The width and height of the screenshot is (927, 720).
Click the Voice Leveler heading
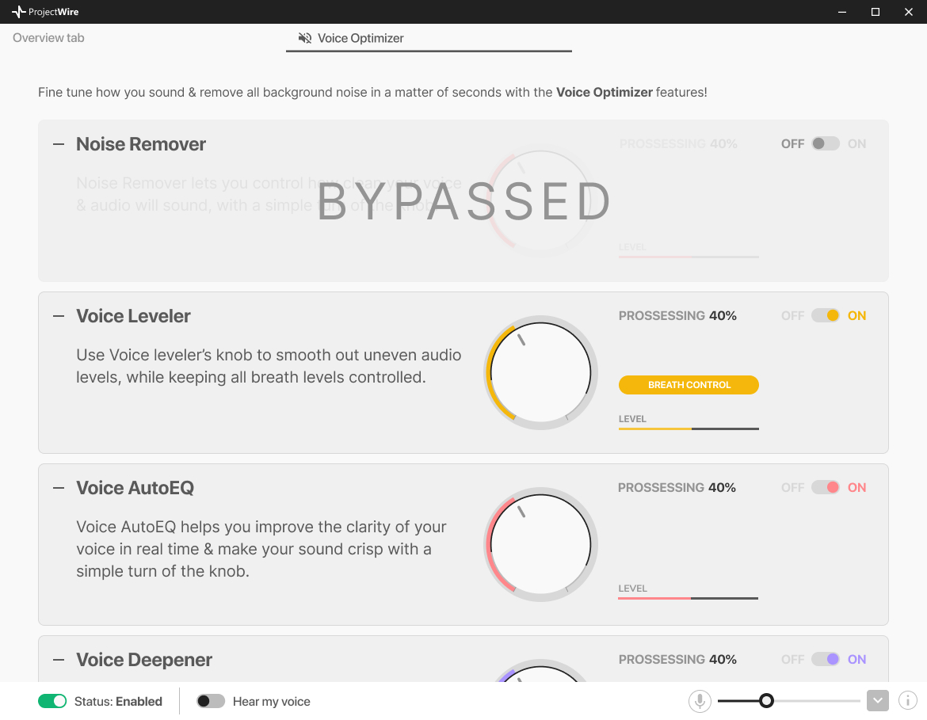(x=133, y=316)
